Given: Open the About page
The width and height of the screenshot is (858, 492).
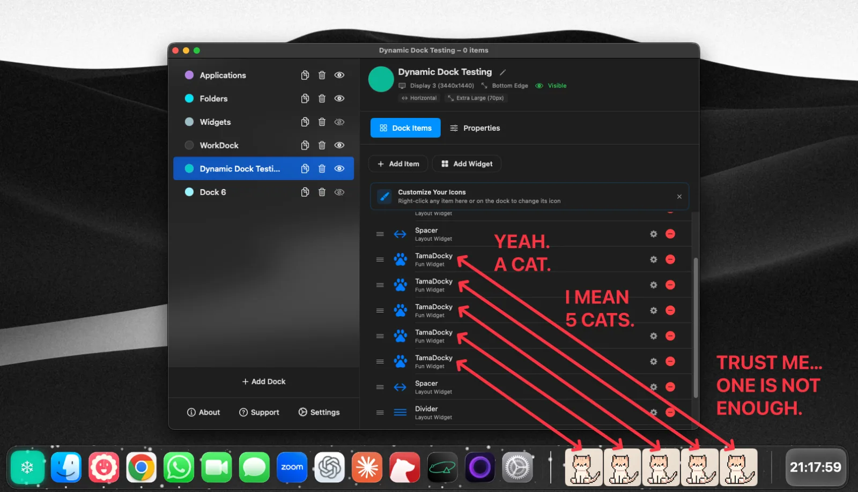Looking at the screenshot, I should [x=203, y=412].
